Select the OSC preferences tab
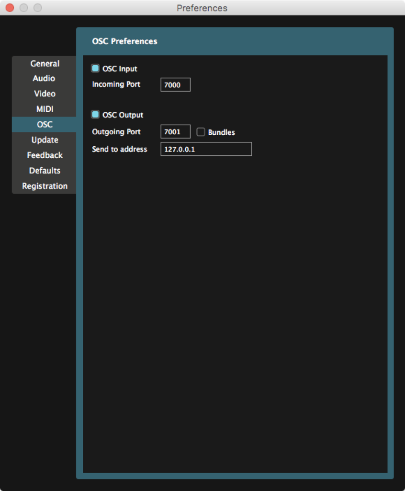405x491 pixels. click(x=45, y=124)
